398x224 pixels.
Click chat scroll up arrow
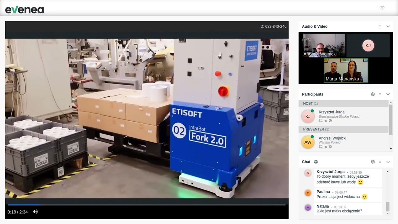(x=387, y=172)
